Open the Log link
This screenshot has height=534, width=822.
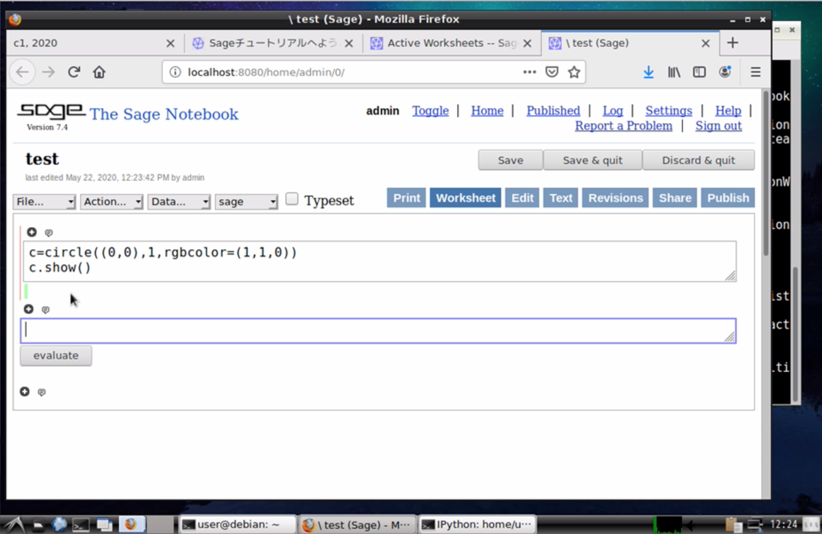613,111
